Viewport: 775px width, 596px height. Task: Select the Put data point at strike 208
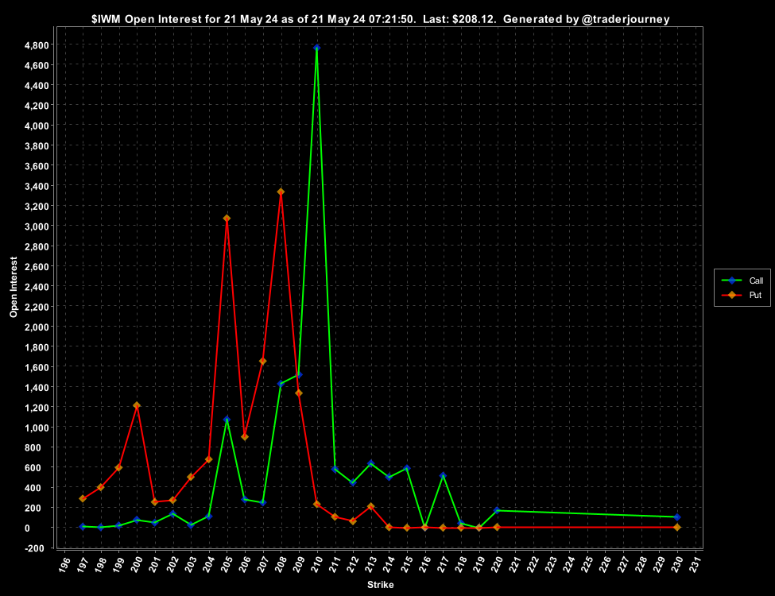click(281, 192)
